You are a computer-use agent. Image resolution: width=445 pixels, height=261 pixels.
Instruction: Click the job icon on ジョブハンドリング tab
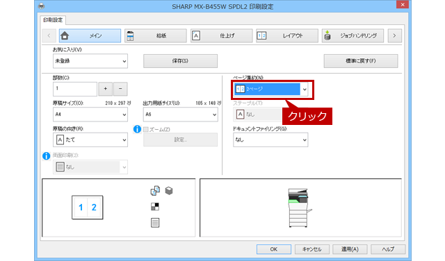pos(327,35)
